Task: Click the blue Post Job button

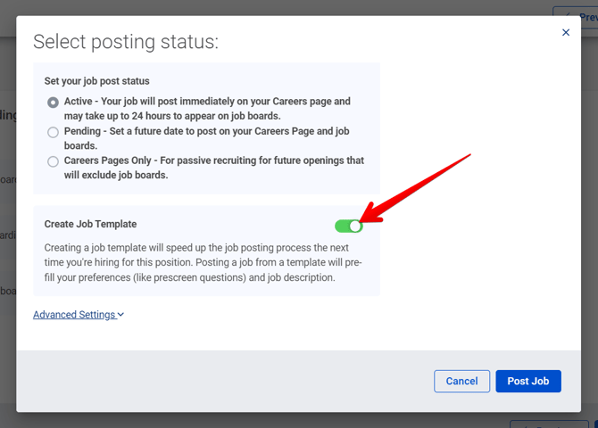Action: 528,381
